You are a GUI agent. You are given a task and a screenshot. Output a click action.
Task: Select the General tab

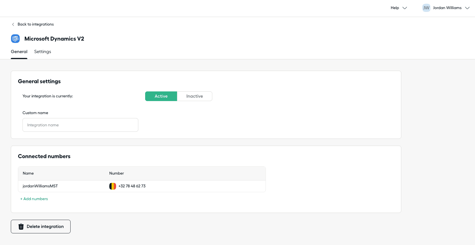tap(19, 52)
